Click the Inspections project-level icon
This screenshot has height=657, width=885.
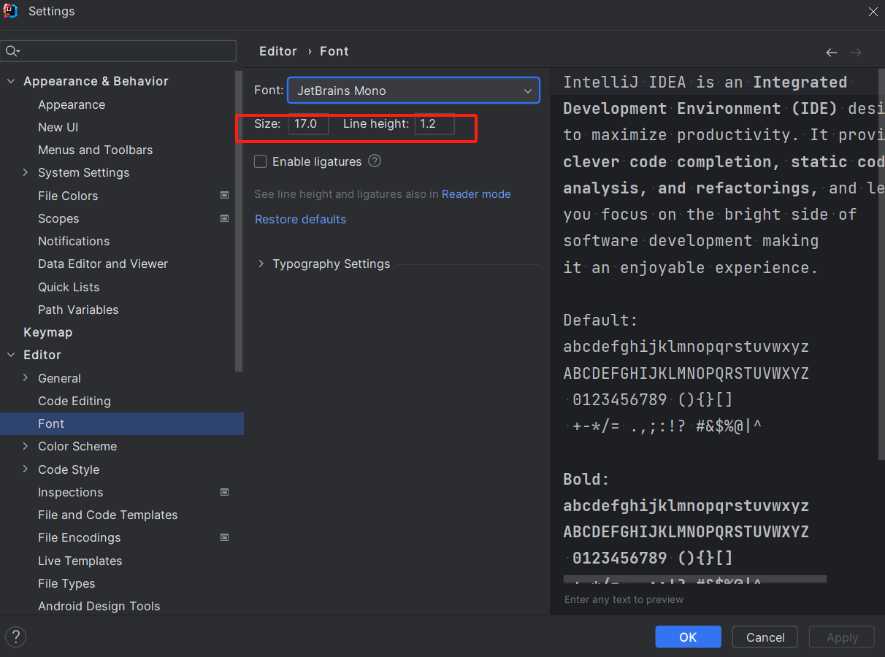click(x=224, y=492)
